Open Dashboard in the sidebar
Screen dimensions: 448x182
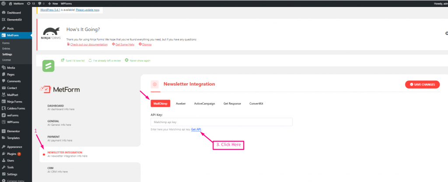click(x=14, y=13)
